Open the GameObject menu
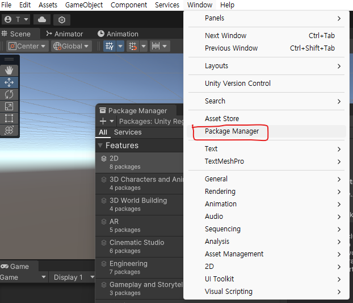This screenshot has width=353, height=303. click(x=84, y=5)
